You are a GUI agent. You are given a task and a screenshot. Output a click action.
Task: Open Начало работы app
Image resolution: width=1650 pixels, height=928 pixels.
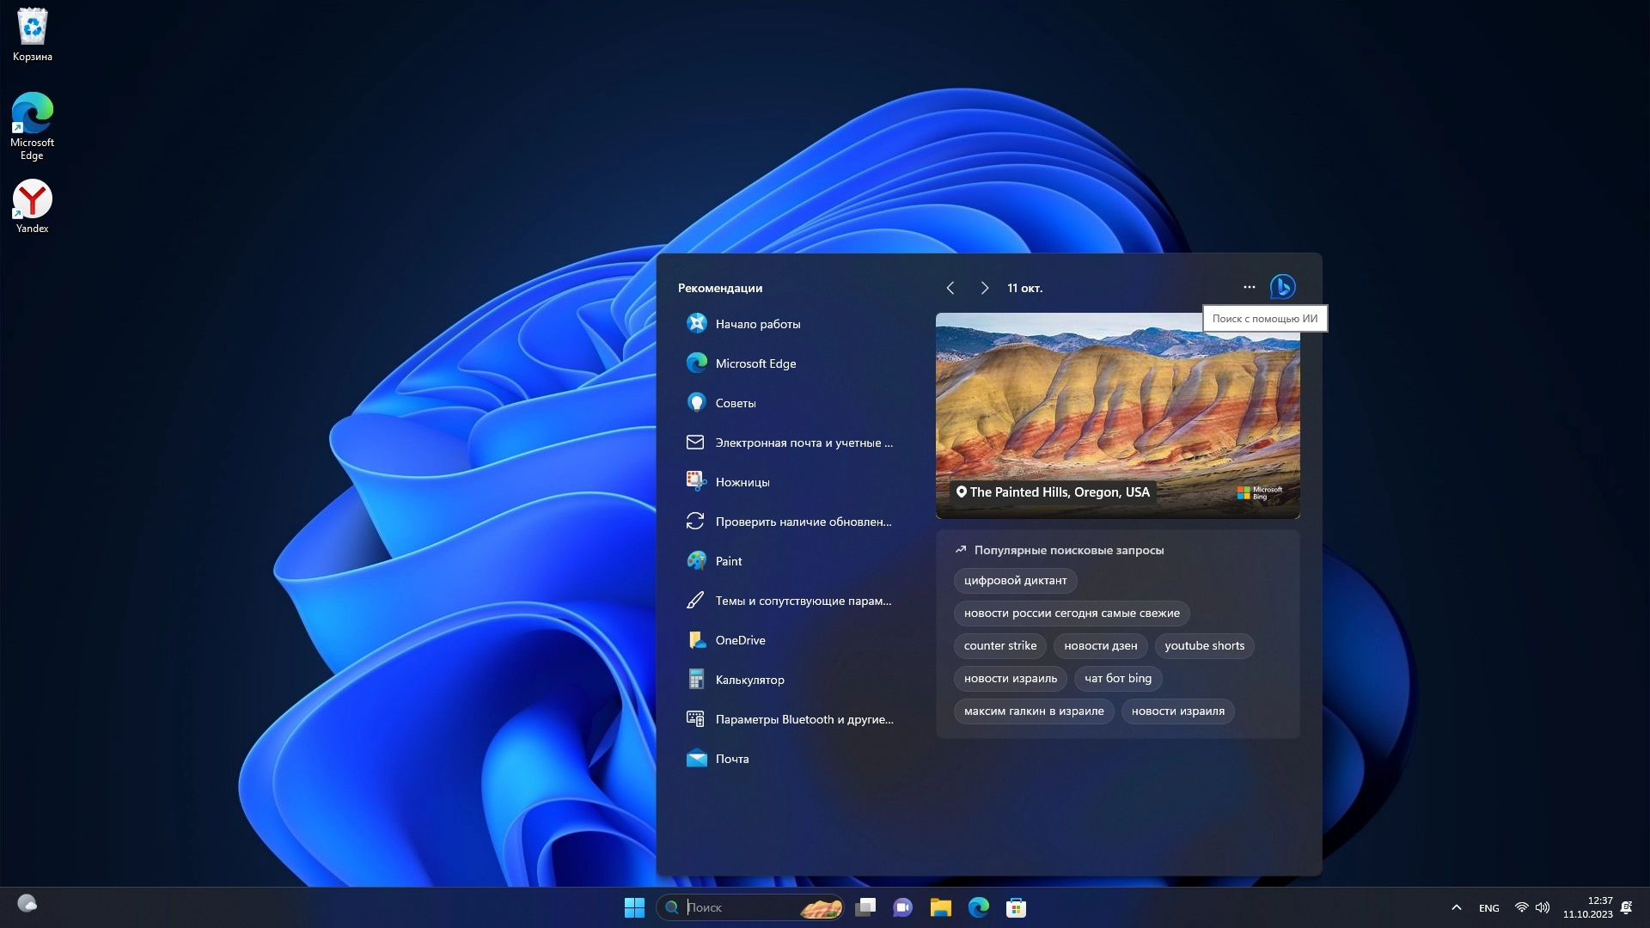(757, 324)
